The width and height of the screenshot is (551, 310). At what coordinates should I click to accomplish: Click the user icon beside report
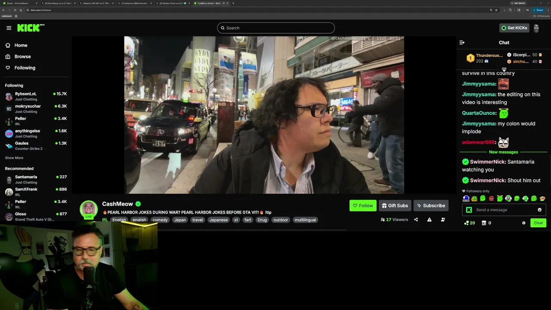click(443, 220)
